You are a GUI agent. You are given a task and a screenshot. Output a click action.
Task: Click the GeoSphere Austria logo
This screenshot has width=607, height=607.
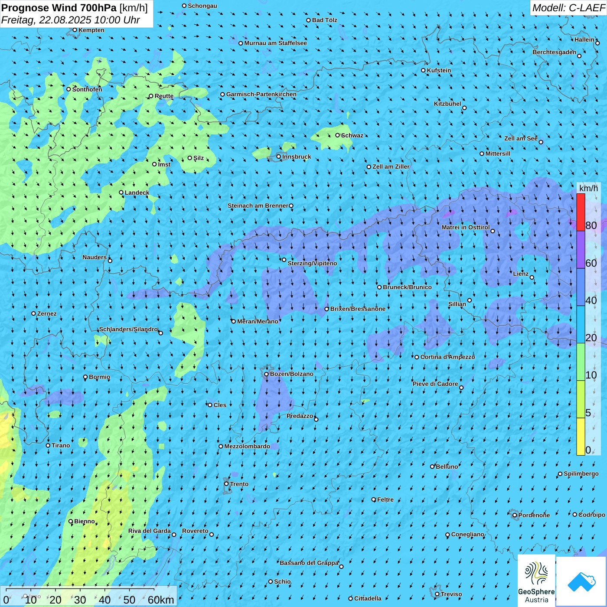point(536,581)
